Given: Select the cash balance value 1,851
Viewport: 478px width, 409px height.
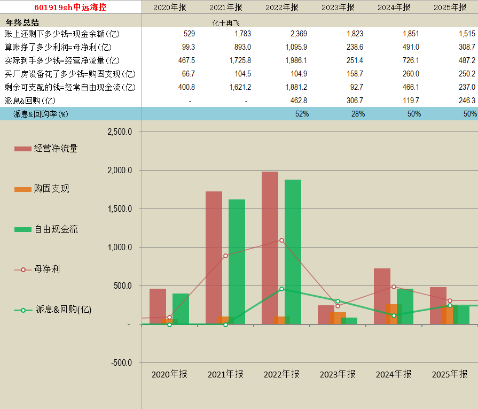Looking at the screenshot, I should coord(411,34).
